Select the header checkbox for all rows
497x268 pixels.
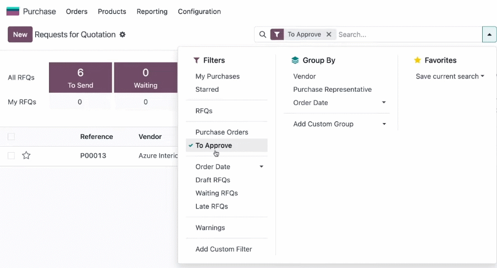[x=12, y=137]
